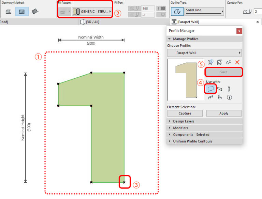
Task: Open the Choose Profile Parapet Wall dropdown
Action: coord(204,53)
